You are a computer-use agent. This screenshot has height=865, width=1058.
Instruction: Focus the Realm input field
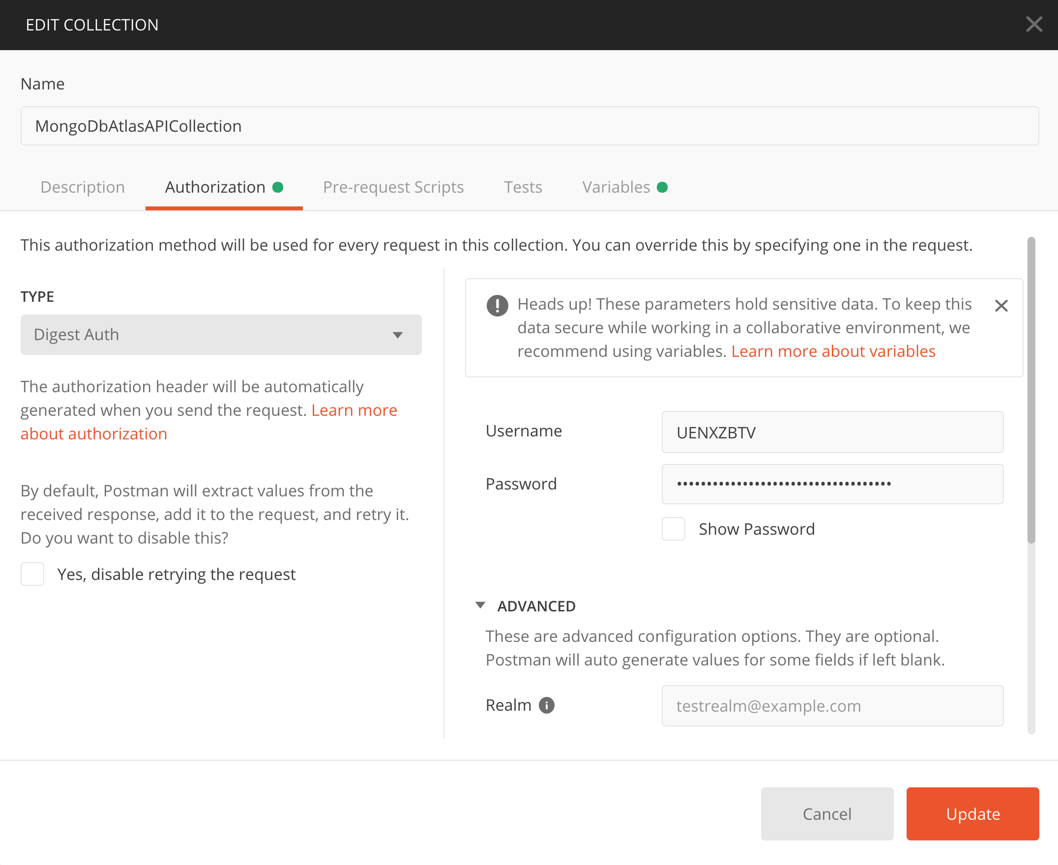[832, 705]
